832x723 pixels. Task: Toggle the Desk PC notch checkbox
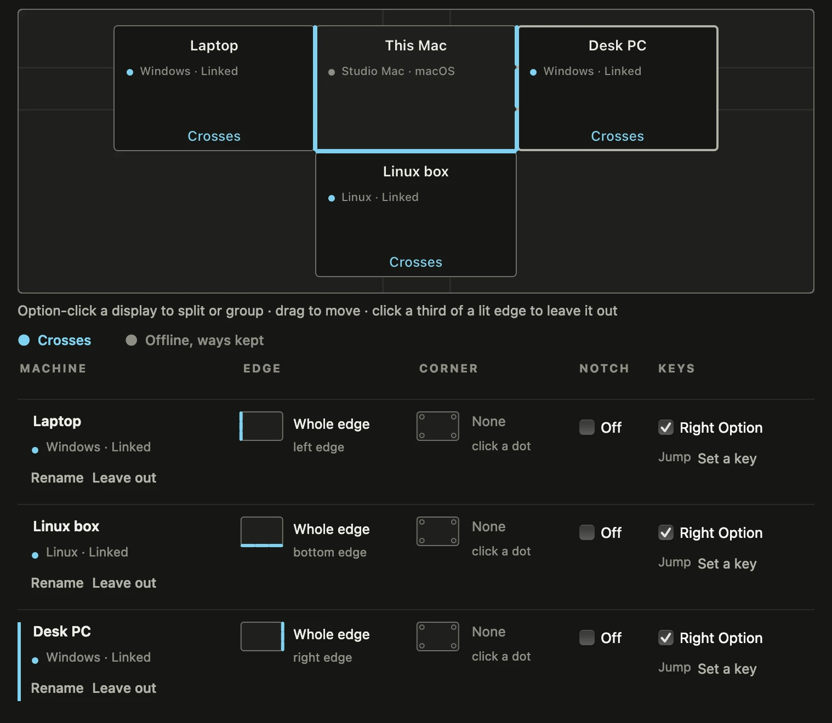coord(587,638)
